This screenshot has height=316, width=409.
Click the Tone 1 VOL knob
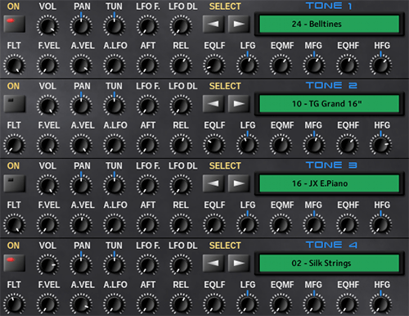[x=47, y=25]
